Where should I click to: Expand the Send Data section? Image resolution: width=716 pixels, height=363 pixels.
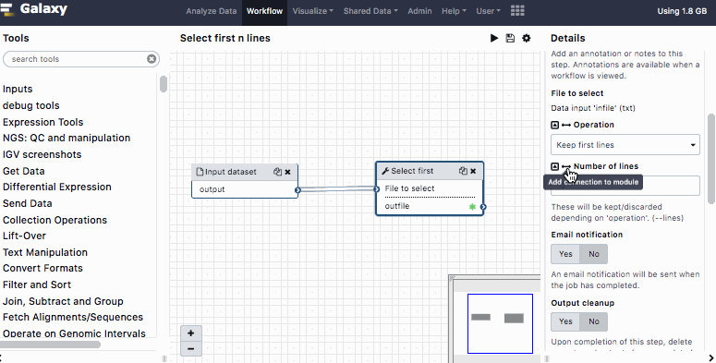pyautogui.click(x=28, y=203)
